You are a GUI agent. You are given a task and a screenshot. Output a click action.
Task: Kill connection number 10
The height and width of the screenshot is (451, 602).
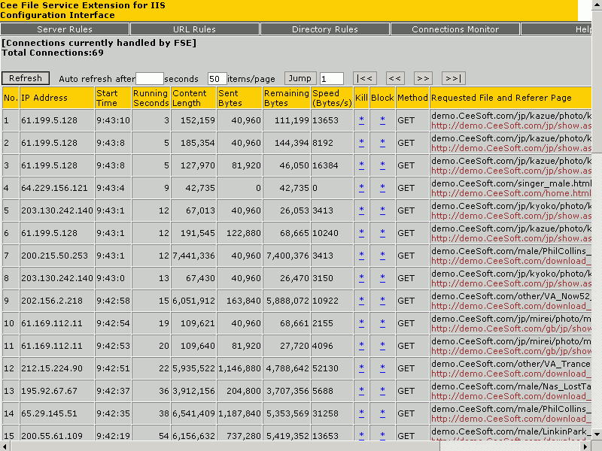tap(361, 323)
